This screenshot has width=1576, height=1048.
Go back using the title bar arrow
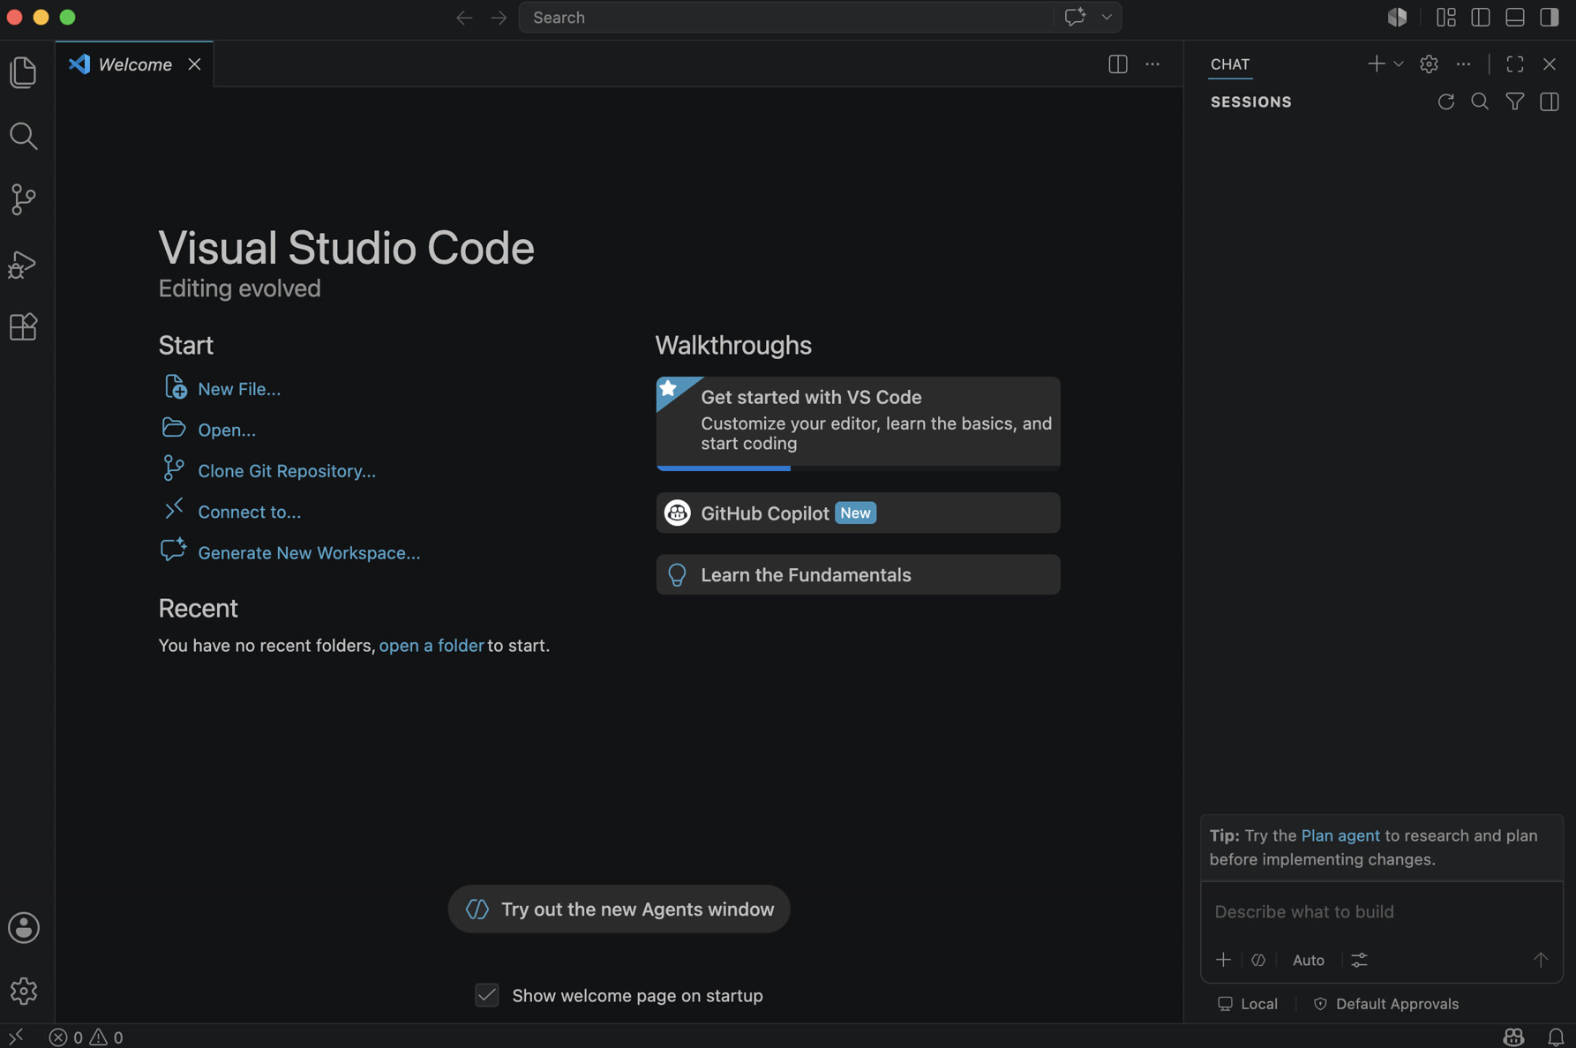coord(464,18)
